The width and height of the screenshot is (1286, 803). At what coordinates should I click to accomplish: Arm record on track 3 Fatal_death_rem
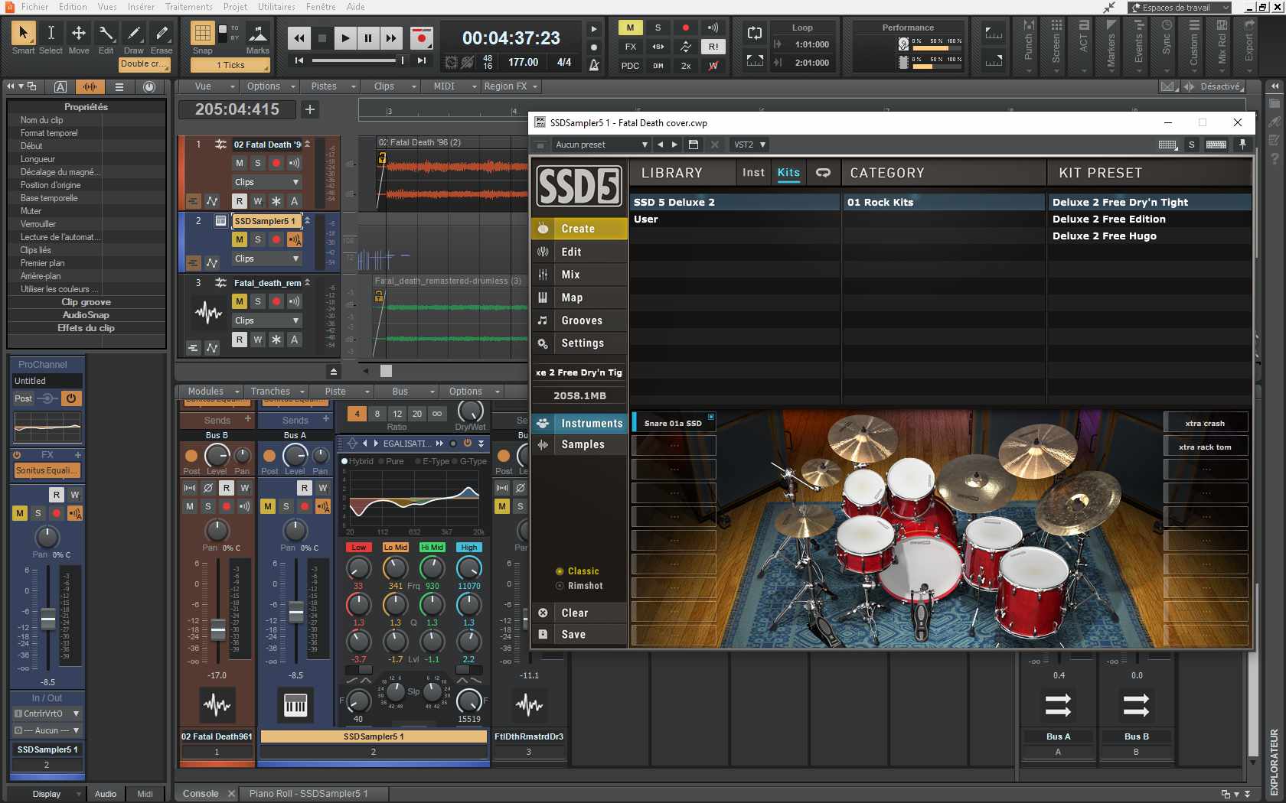tap(276, 301)
